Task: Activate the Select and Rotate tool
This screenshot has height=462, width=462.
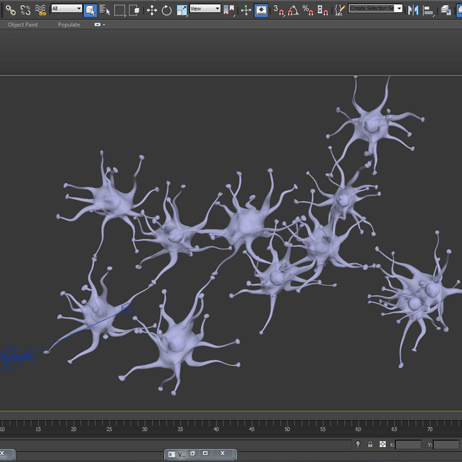Action: [167, 9]
